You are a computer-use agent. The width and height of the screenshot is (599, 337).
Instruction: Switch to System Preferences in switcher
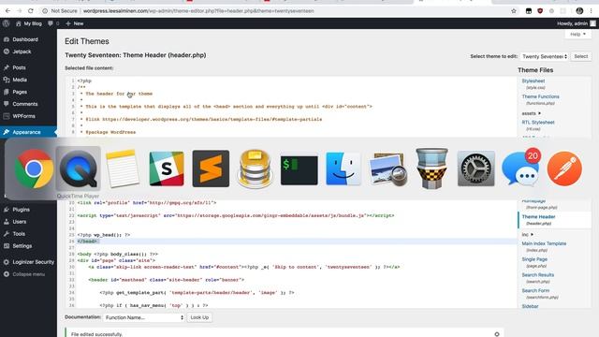476,168
